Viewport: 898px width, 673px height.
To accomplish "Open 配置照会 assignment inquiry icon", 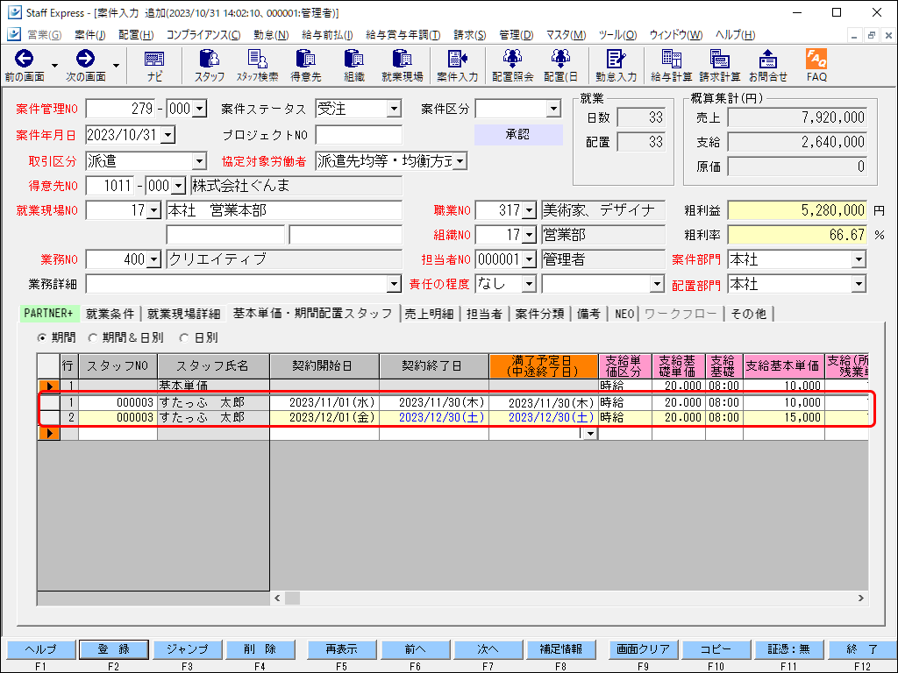I will tap(512, 63).
